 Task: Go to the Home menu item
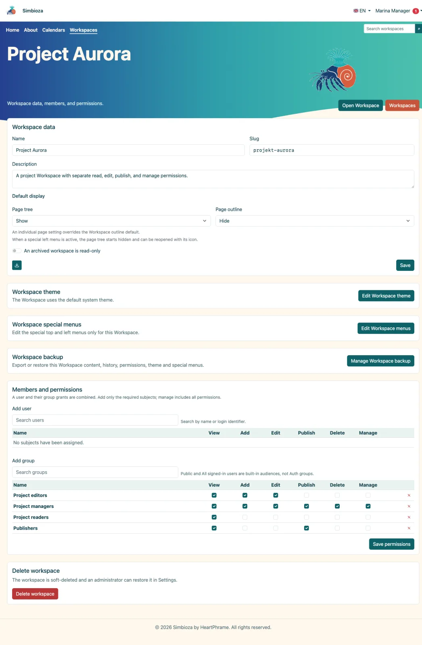[13, 30]
